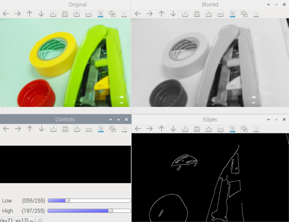Click the red bottle cap in Original image
The image size is (289, 222).
[x=36, y=94]
